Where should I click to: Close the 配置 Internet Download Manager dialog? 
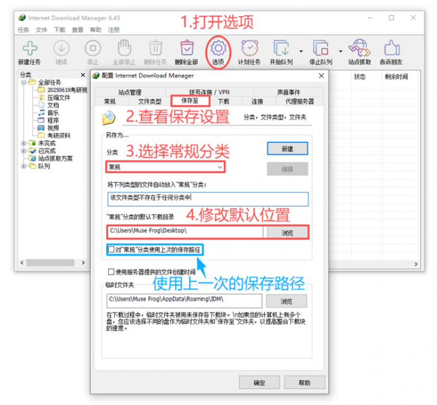point(321,76)
